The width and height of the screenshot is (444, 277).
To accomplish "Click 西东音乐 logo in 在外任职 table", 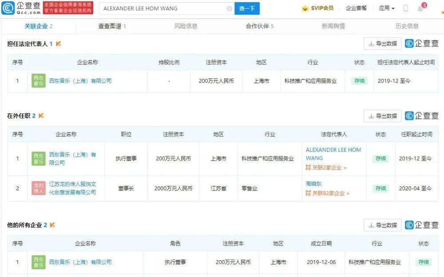I will [x=39, y=158].
